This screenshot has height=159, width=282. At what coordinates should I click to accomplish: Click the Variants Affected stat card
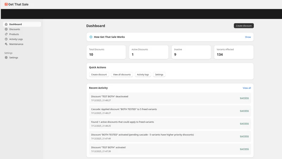click(234, 52)
